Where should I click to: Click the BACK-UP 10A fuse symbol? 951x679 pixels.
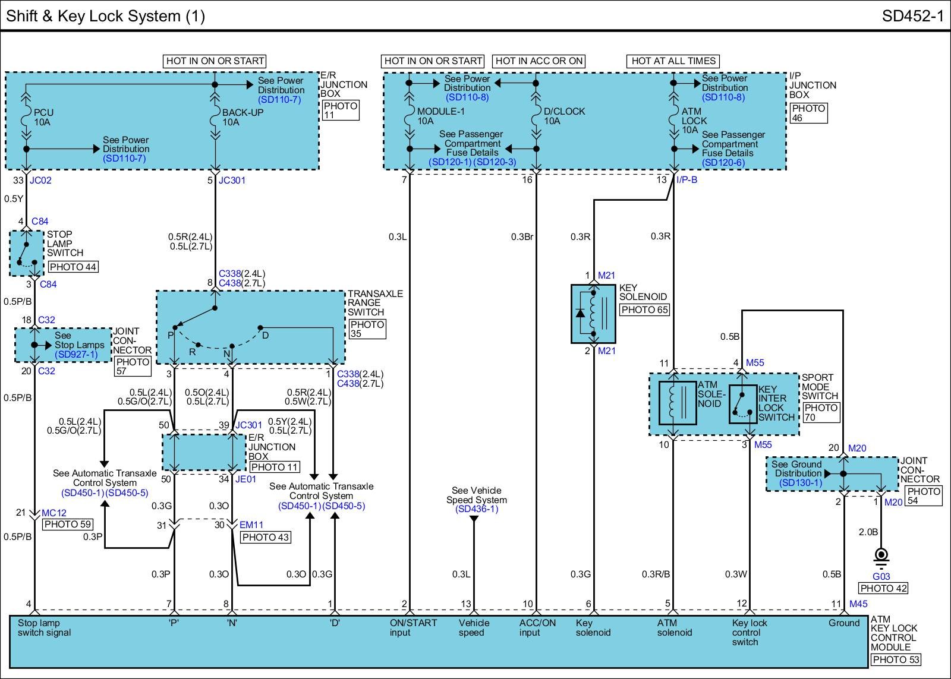point(215,116)
